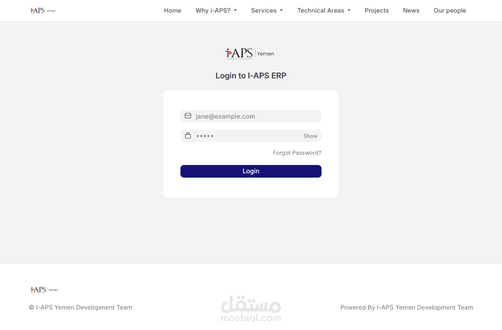Click the envelope icon in the email field

tap(188, 116)
